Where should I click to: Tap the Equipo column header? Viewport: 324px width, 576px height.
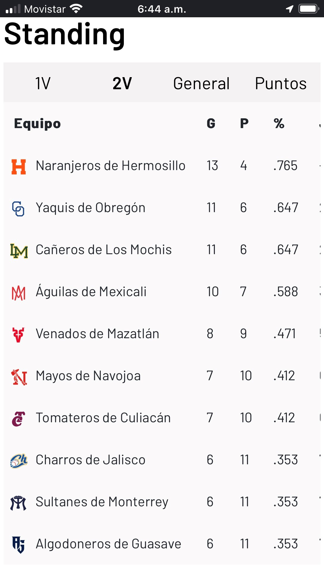point(37,124)
